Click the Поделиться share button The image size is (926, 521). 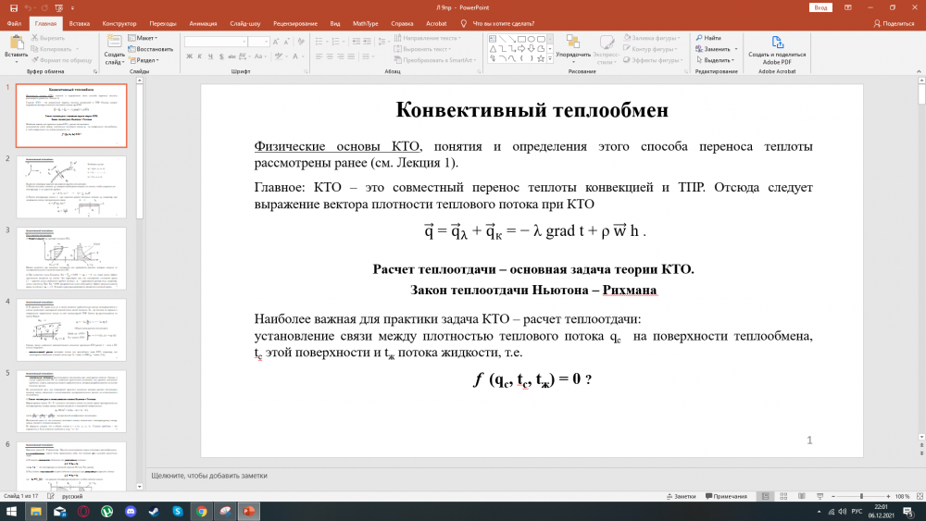[893, 23]
